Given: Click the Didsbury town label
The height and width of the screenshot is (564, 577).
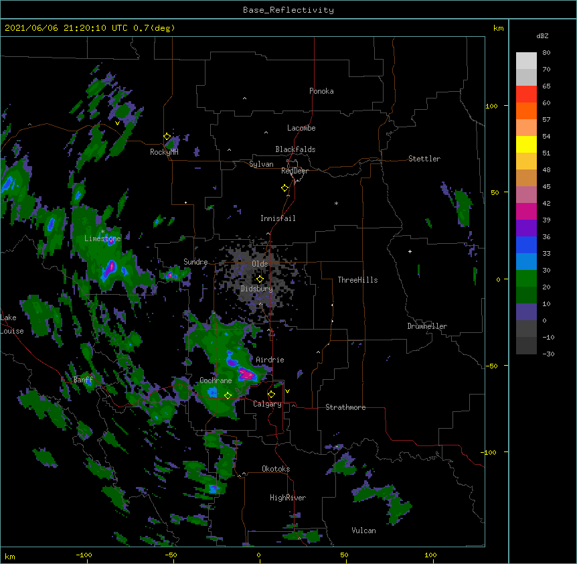Looking at the screenshot, I should tap(256, 289).
